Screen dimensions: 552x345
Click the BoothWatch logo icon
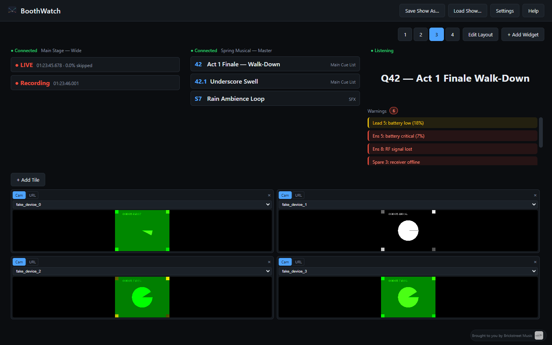tap(12, 11)
